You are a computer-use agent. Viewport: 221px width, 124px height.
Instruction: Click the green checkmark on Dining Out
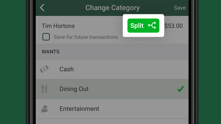click(181, 89)
